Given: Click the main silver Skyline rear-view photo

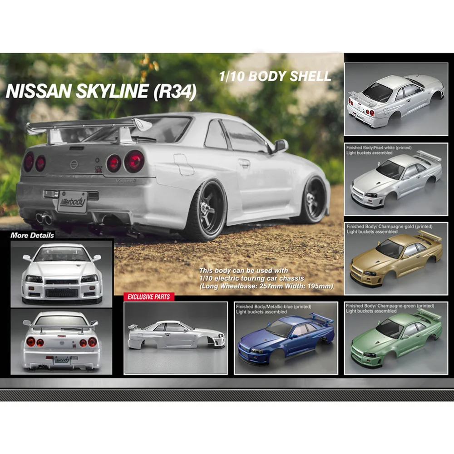Looking at the screenshot, I should tap(172, 174).
